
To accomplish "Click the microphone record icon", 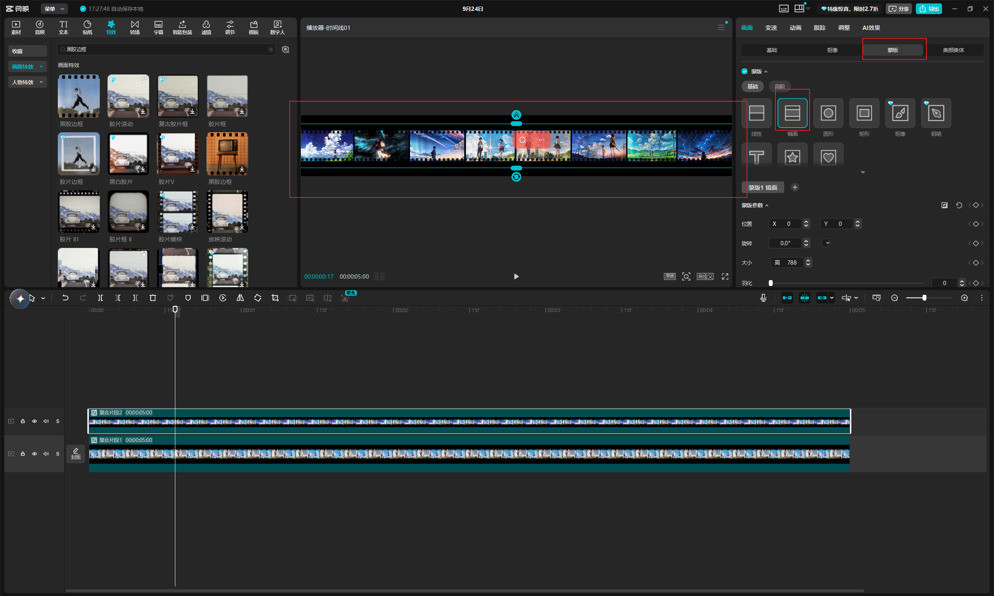I will [763, 298].
